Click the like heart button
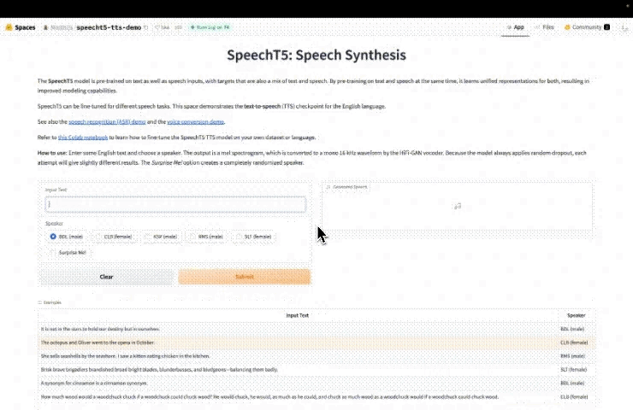 pyautogui.click(x=163, y=27)
